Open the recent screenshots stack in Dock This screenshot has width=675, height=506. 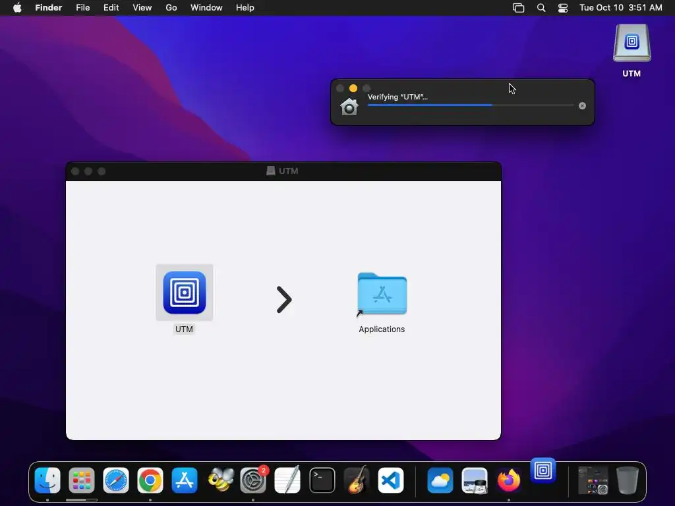click(x=593, y=480)
